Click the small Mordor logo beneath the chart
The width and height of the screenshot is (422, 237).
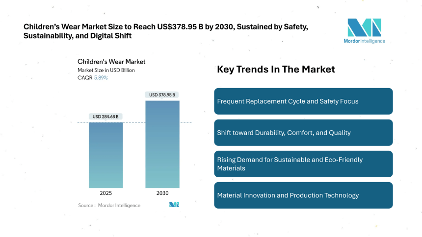(174, 205)
